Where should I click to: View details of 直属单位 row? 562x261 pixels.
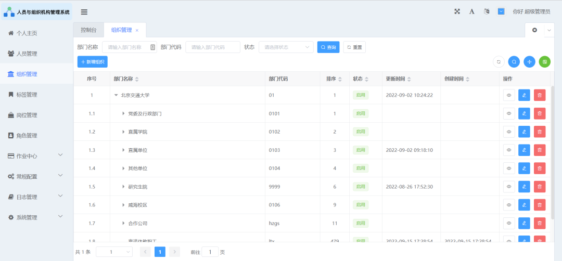[509, 150]
